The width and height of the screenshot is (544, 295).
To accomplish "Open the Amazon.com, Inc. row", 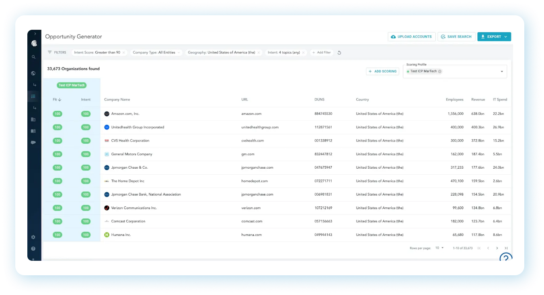I will pyautogui.click(x=125, y=114).
